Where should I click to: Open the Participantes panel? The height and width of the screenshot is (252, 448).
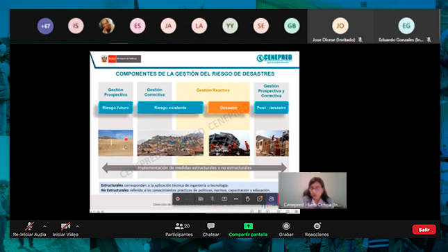(x=179, y=229)
